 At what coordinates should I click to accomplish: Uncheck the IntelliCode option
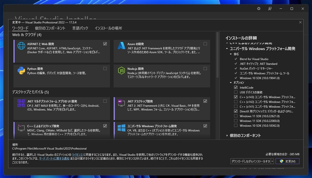pyautogui.click(x=236, y=87)
